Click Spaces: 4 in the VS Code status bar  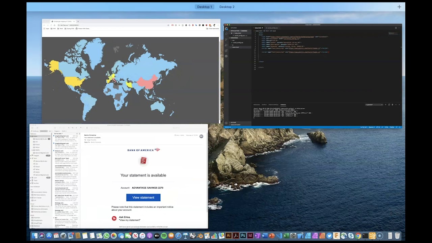pyautogui.click(x=372, y=127)
